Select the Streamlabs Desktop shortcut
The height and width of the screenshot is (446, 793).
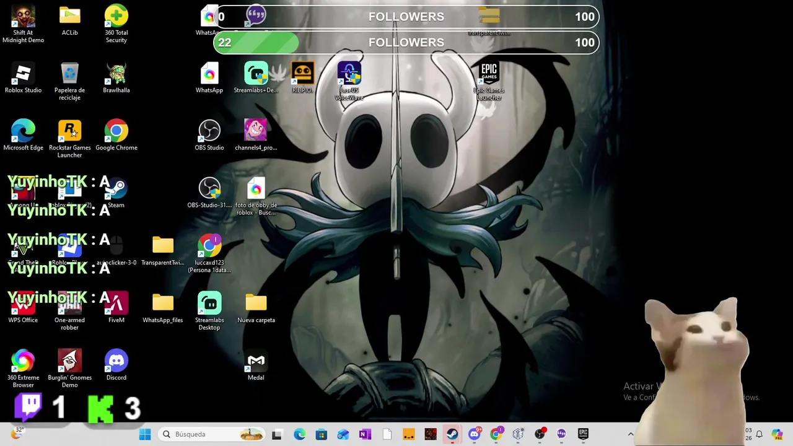[x=209, y=312]
